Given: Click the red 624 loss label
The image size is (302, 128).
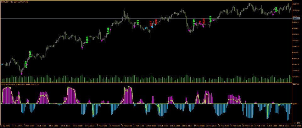Looking at the screenshot, I should tap(204, 21).
